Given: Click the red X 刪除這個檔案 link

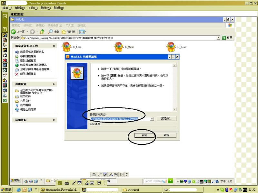Looking at the screenshot, I should (17, 74).
